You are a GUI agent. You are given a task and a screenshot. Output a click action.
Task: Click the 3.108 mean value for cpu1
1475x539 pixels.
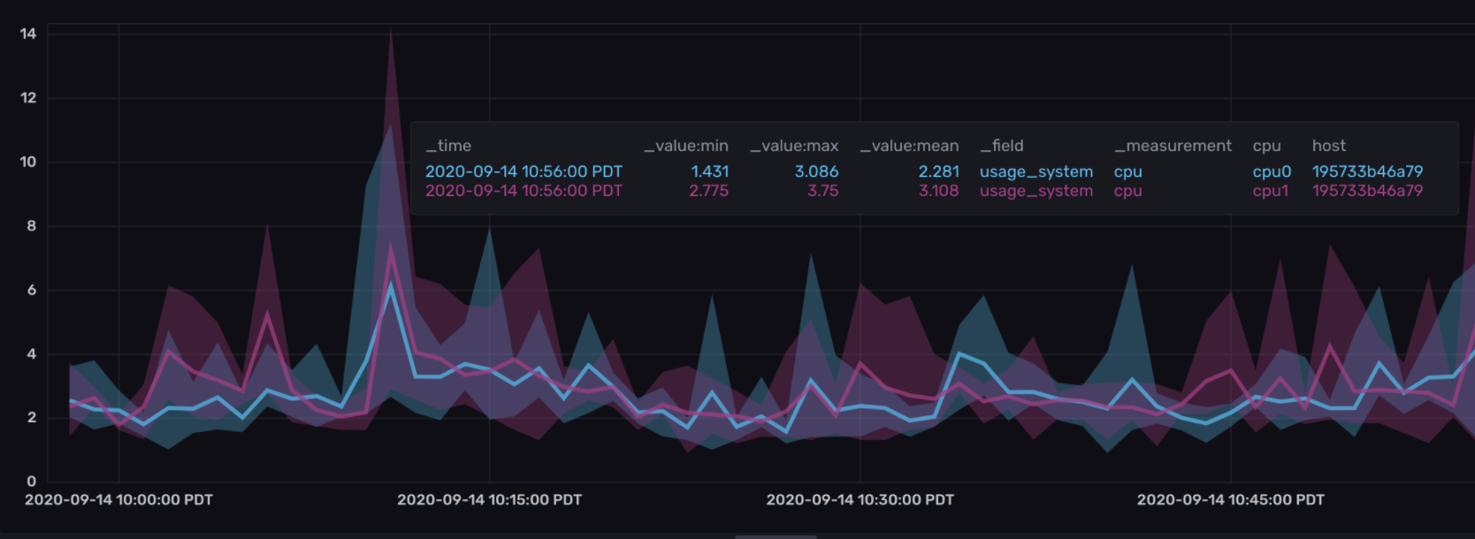(x=938, y=191)
